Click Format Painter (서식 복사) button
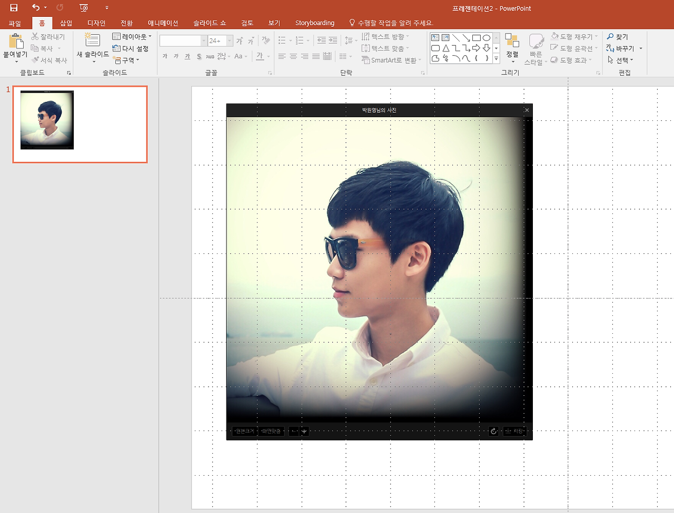This screenshot has width=674, height=513. [49, 60]
